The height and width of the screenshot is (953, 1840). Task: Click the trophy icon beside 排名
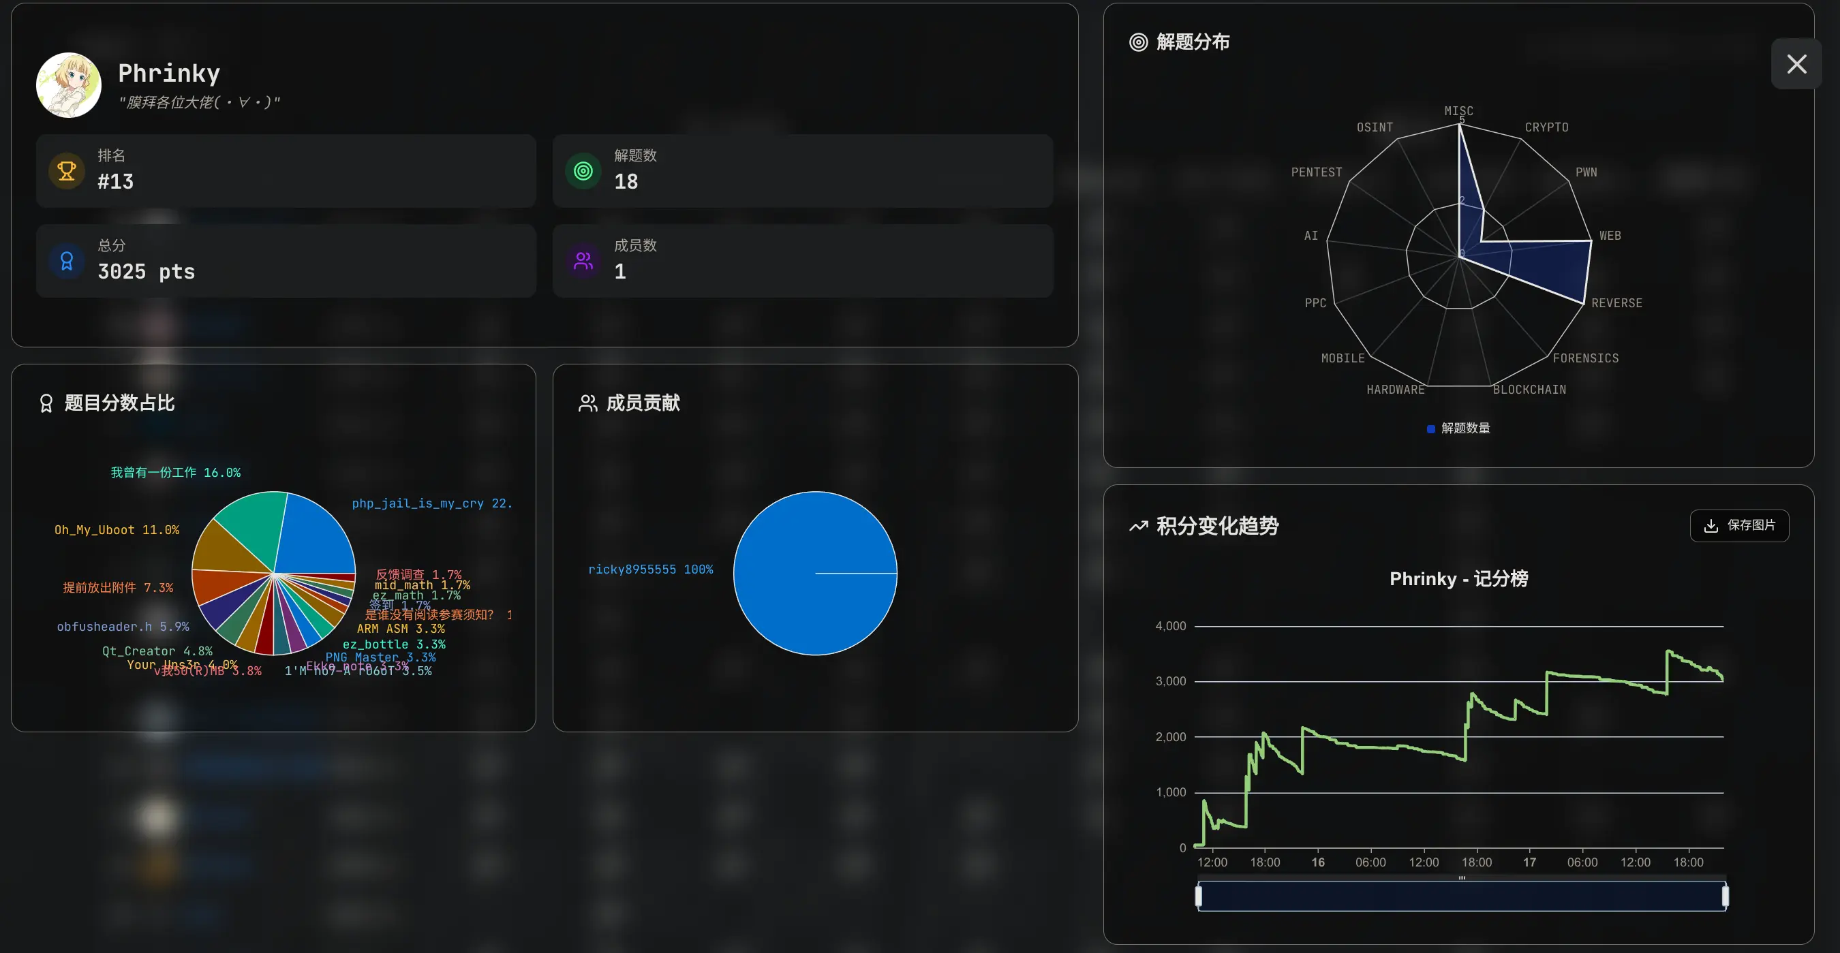pos(66,172)
